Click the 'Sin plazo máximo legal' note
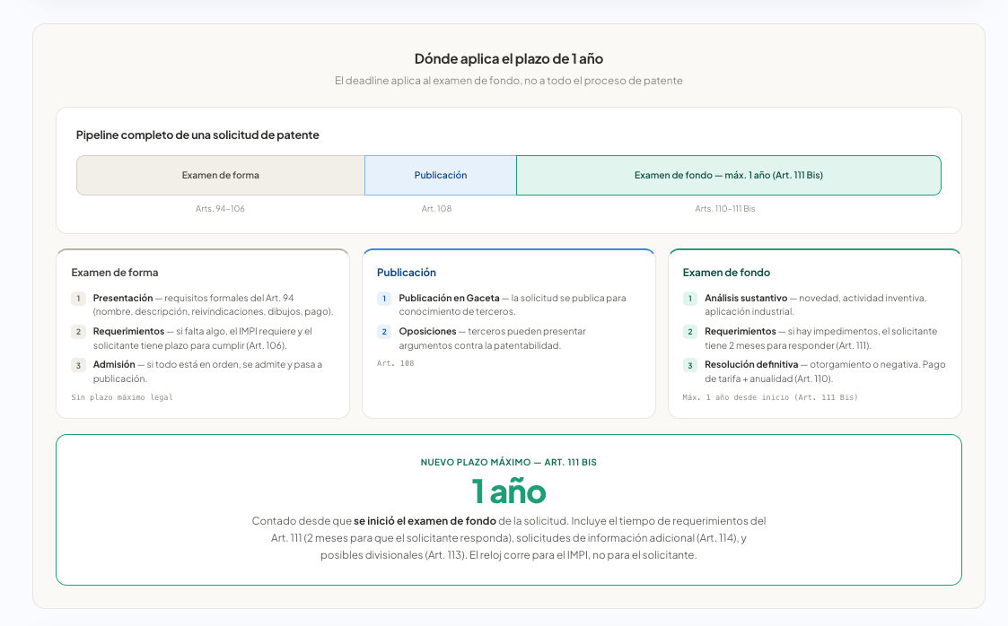Screen dimensions: 1008x626 point(121,397)
